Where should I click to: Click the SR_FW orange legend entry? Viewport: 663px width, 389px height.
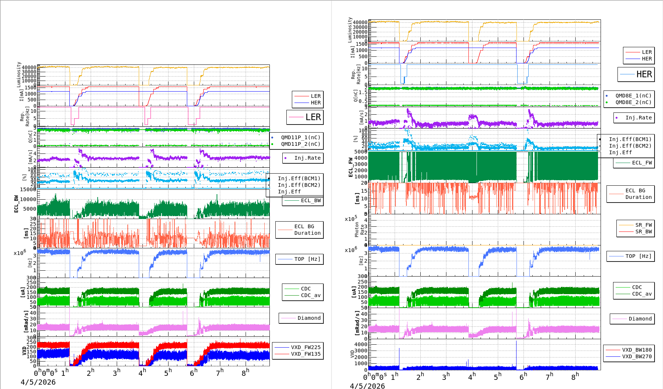[x=643, y=225]
